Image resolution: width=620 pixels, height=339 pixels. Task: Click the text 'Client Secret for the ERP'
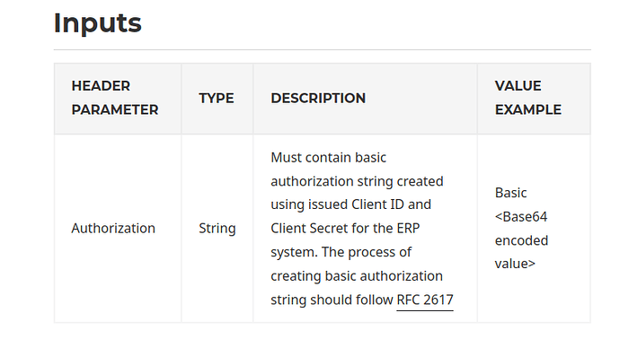click(x=345, y=228)
